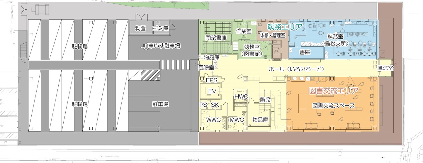Click the zebra crosswalk marking
The width and height of the screenshot is (423, 163).
pos(174,64)
